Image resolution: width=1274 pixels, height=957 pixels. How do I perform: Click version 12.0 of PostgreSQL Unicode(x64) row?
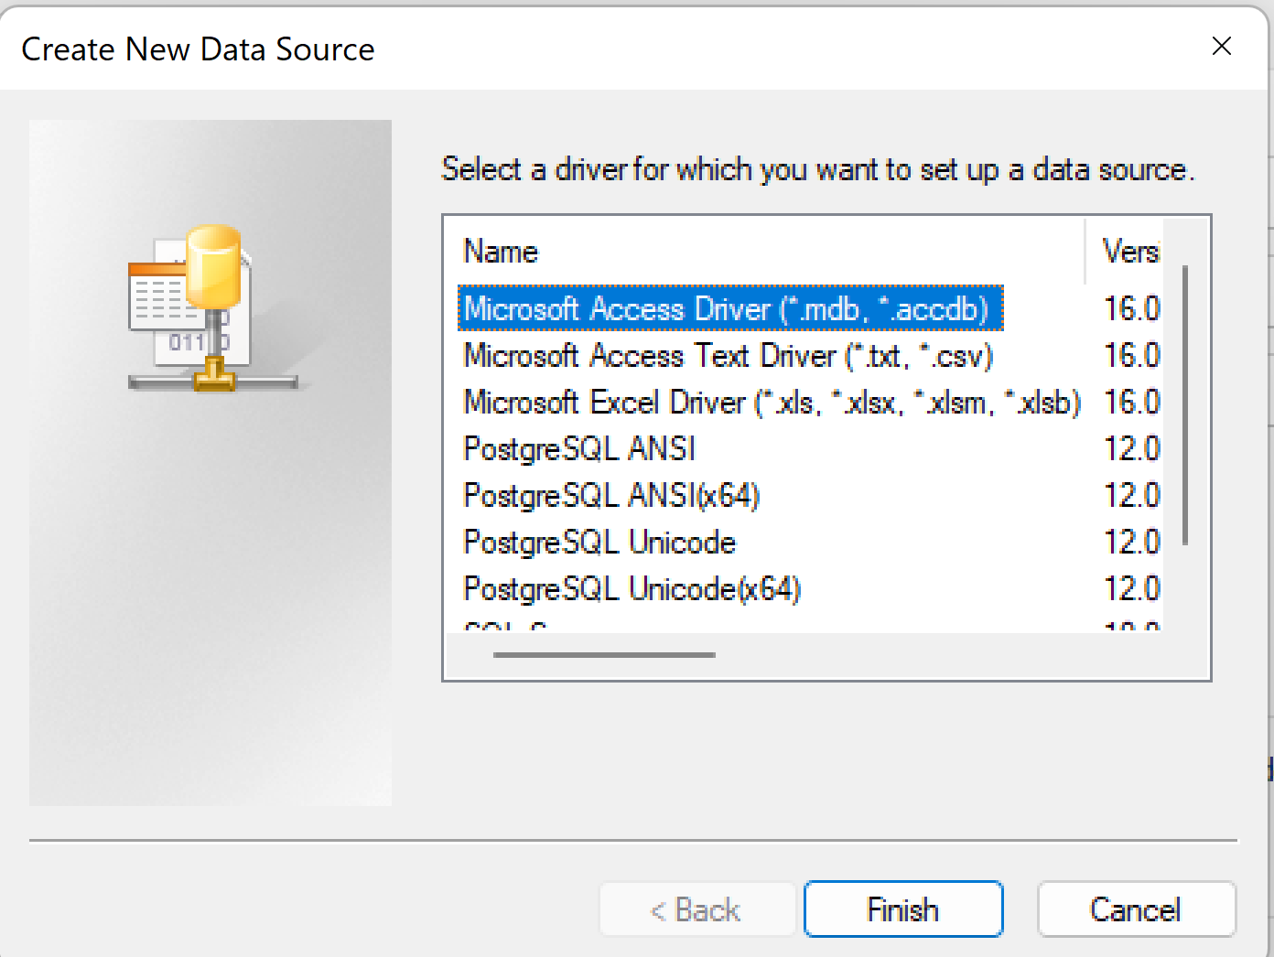pos(1131,588)
